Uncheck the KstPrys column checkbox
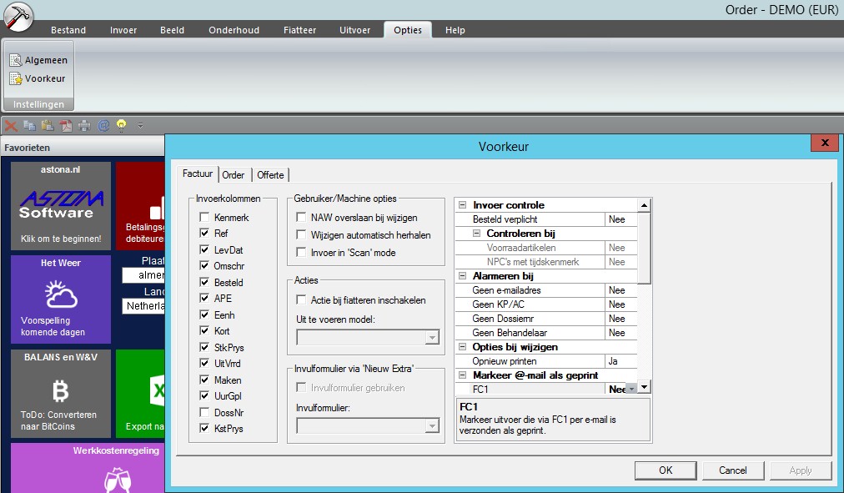 coord(204,429)
